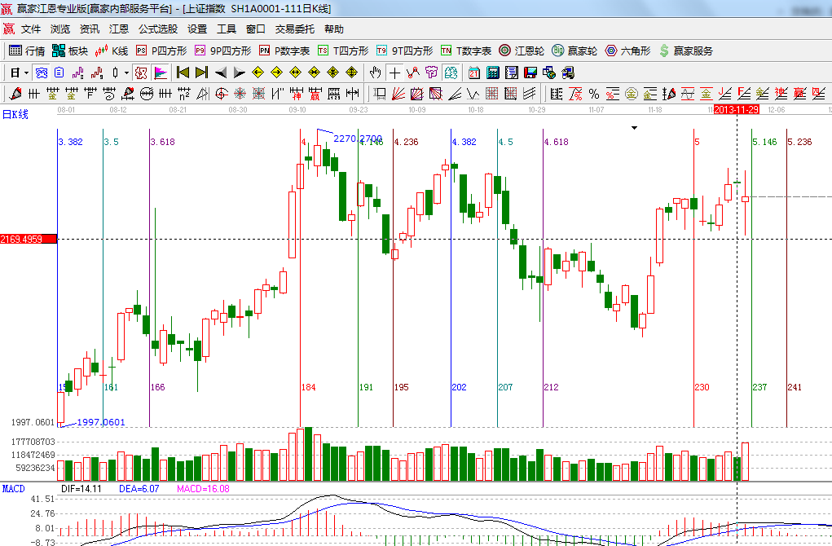Expand the 日 period dropdown arrow
Image resolution: width=832 pixels, height=546 pixels.
[x=26, y=73]
